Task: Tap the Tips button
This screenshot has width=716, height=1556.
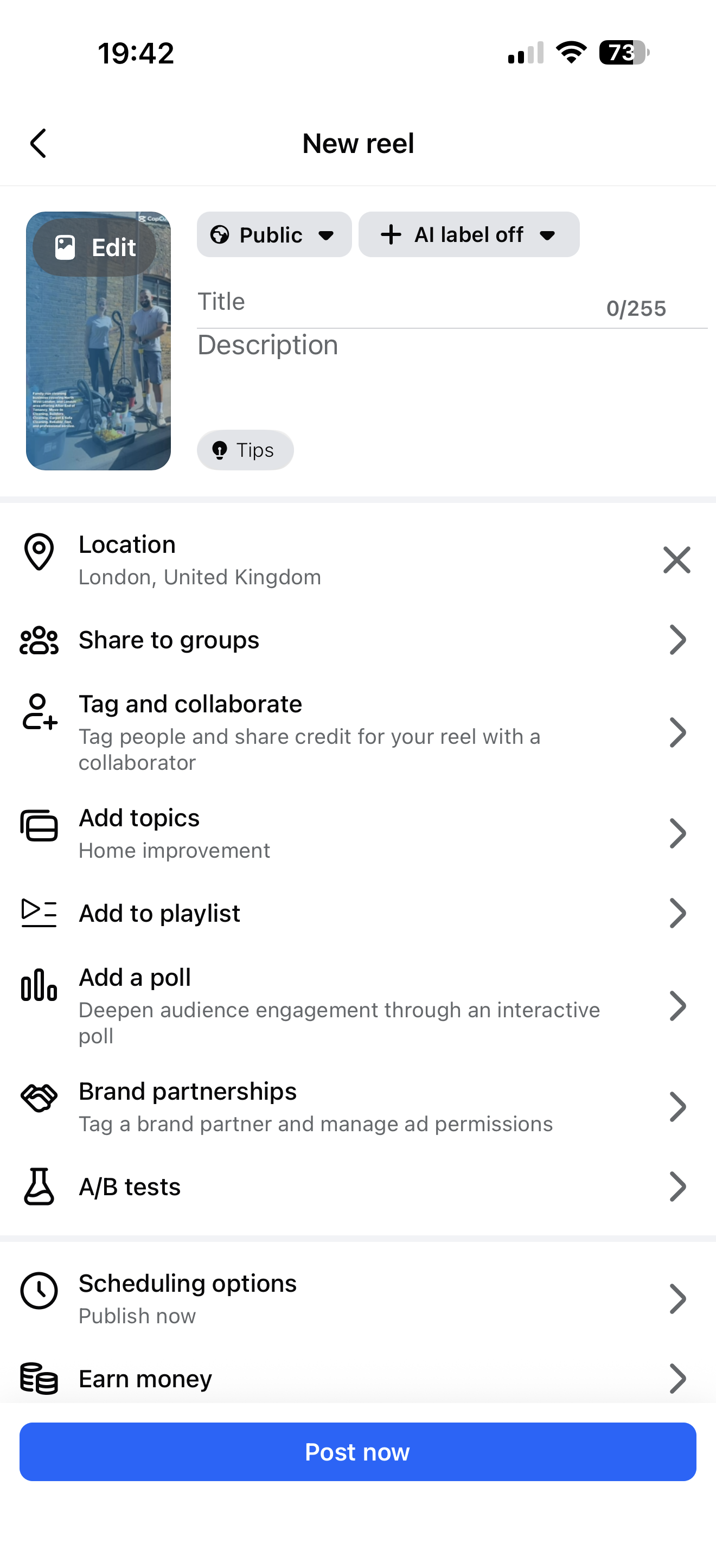Action: coord(245,450)
